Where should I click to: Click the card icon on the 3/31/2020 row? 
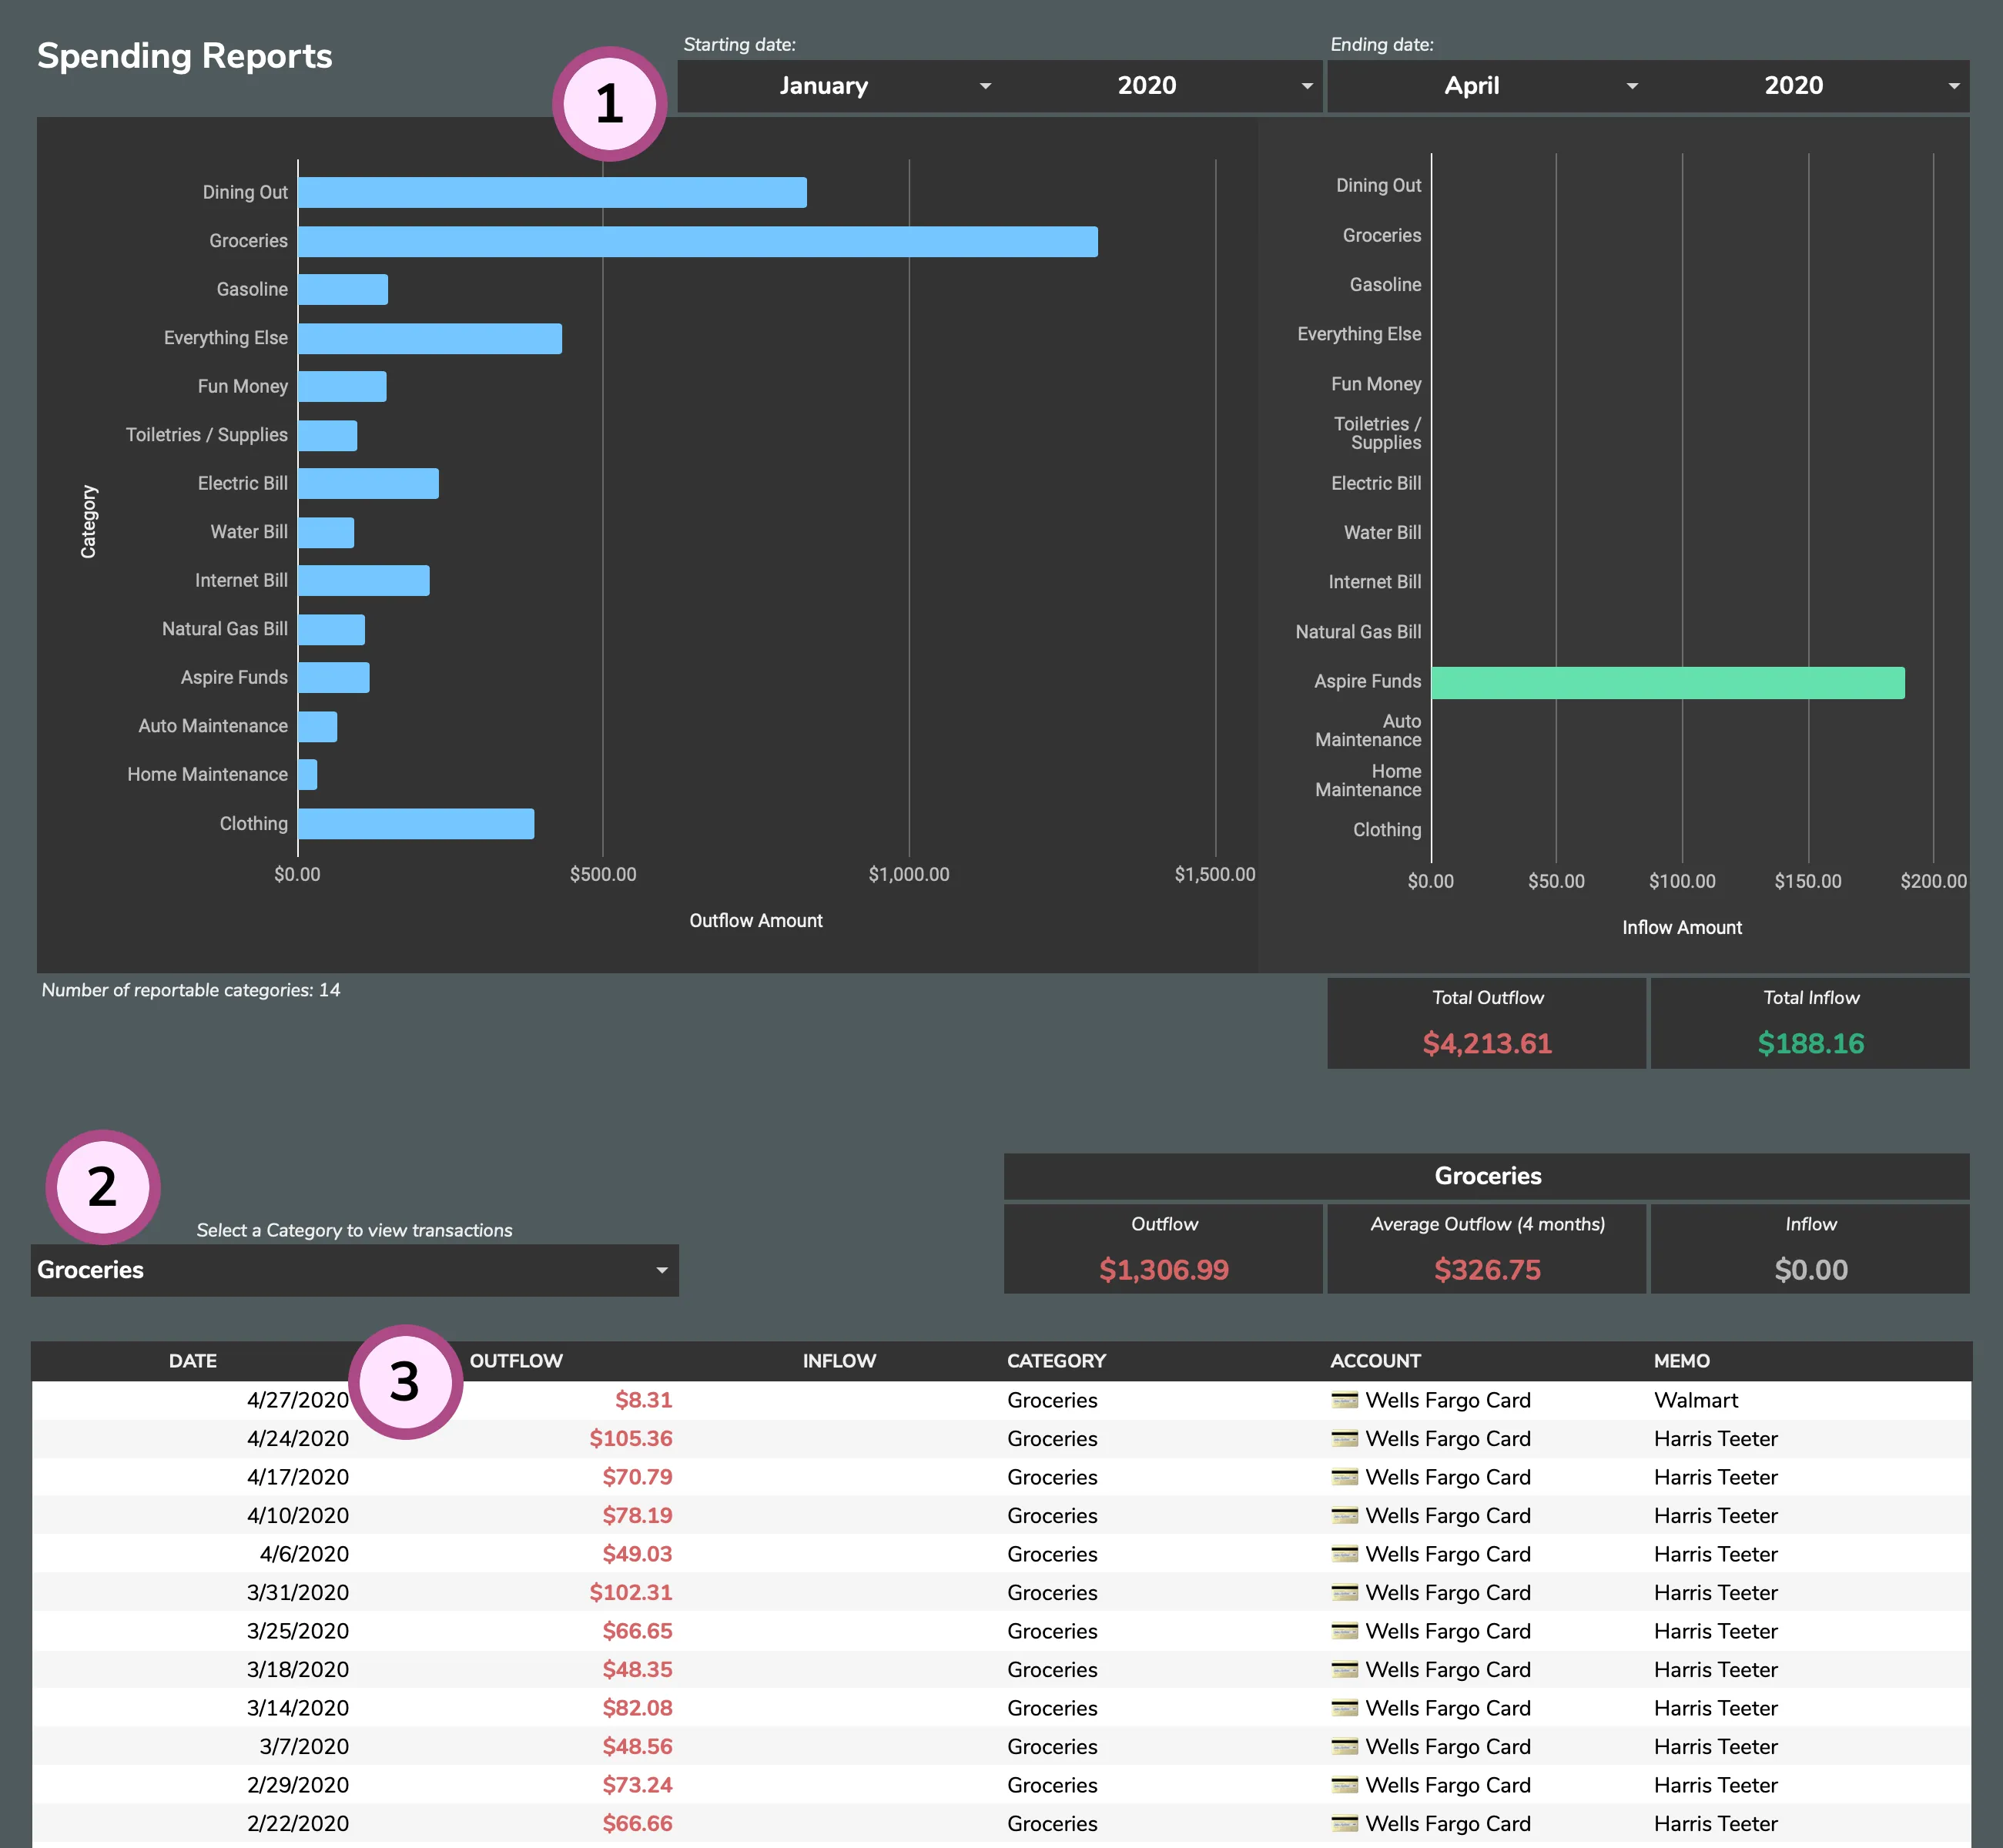(1345, 1592)
